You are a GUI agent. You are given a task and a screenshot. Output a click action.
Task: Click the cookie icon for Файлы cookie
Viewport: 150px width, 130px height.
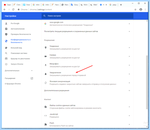[x=46, y=107]
